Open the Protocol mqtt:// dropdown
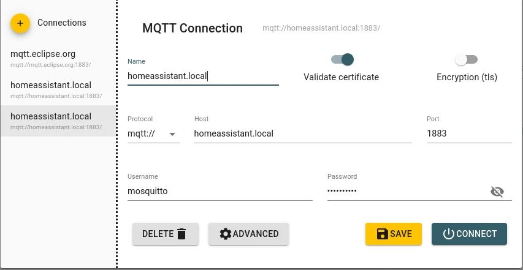Image resolution: width=523 pixels, height=270 pixels. point(153,134)
